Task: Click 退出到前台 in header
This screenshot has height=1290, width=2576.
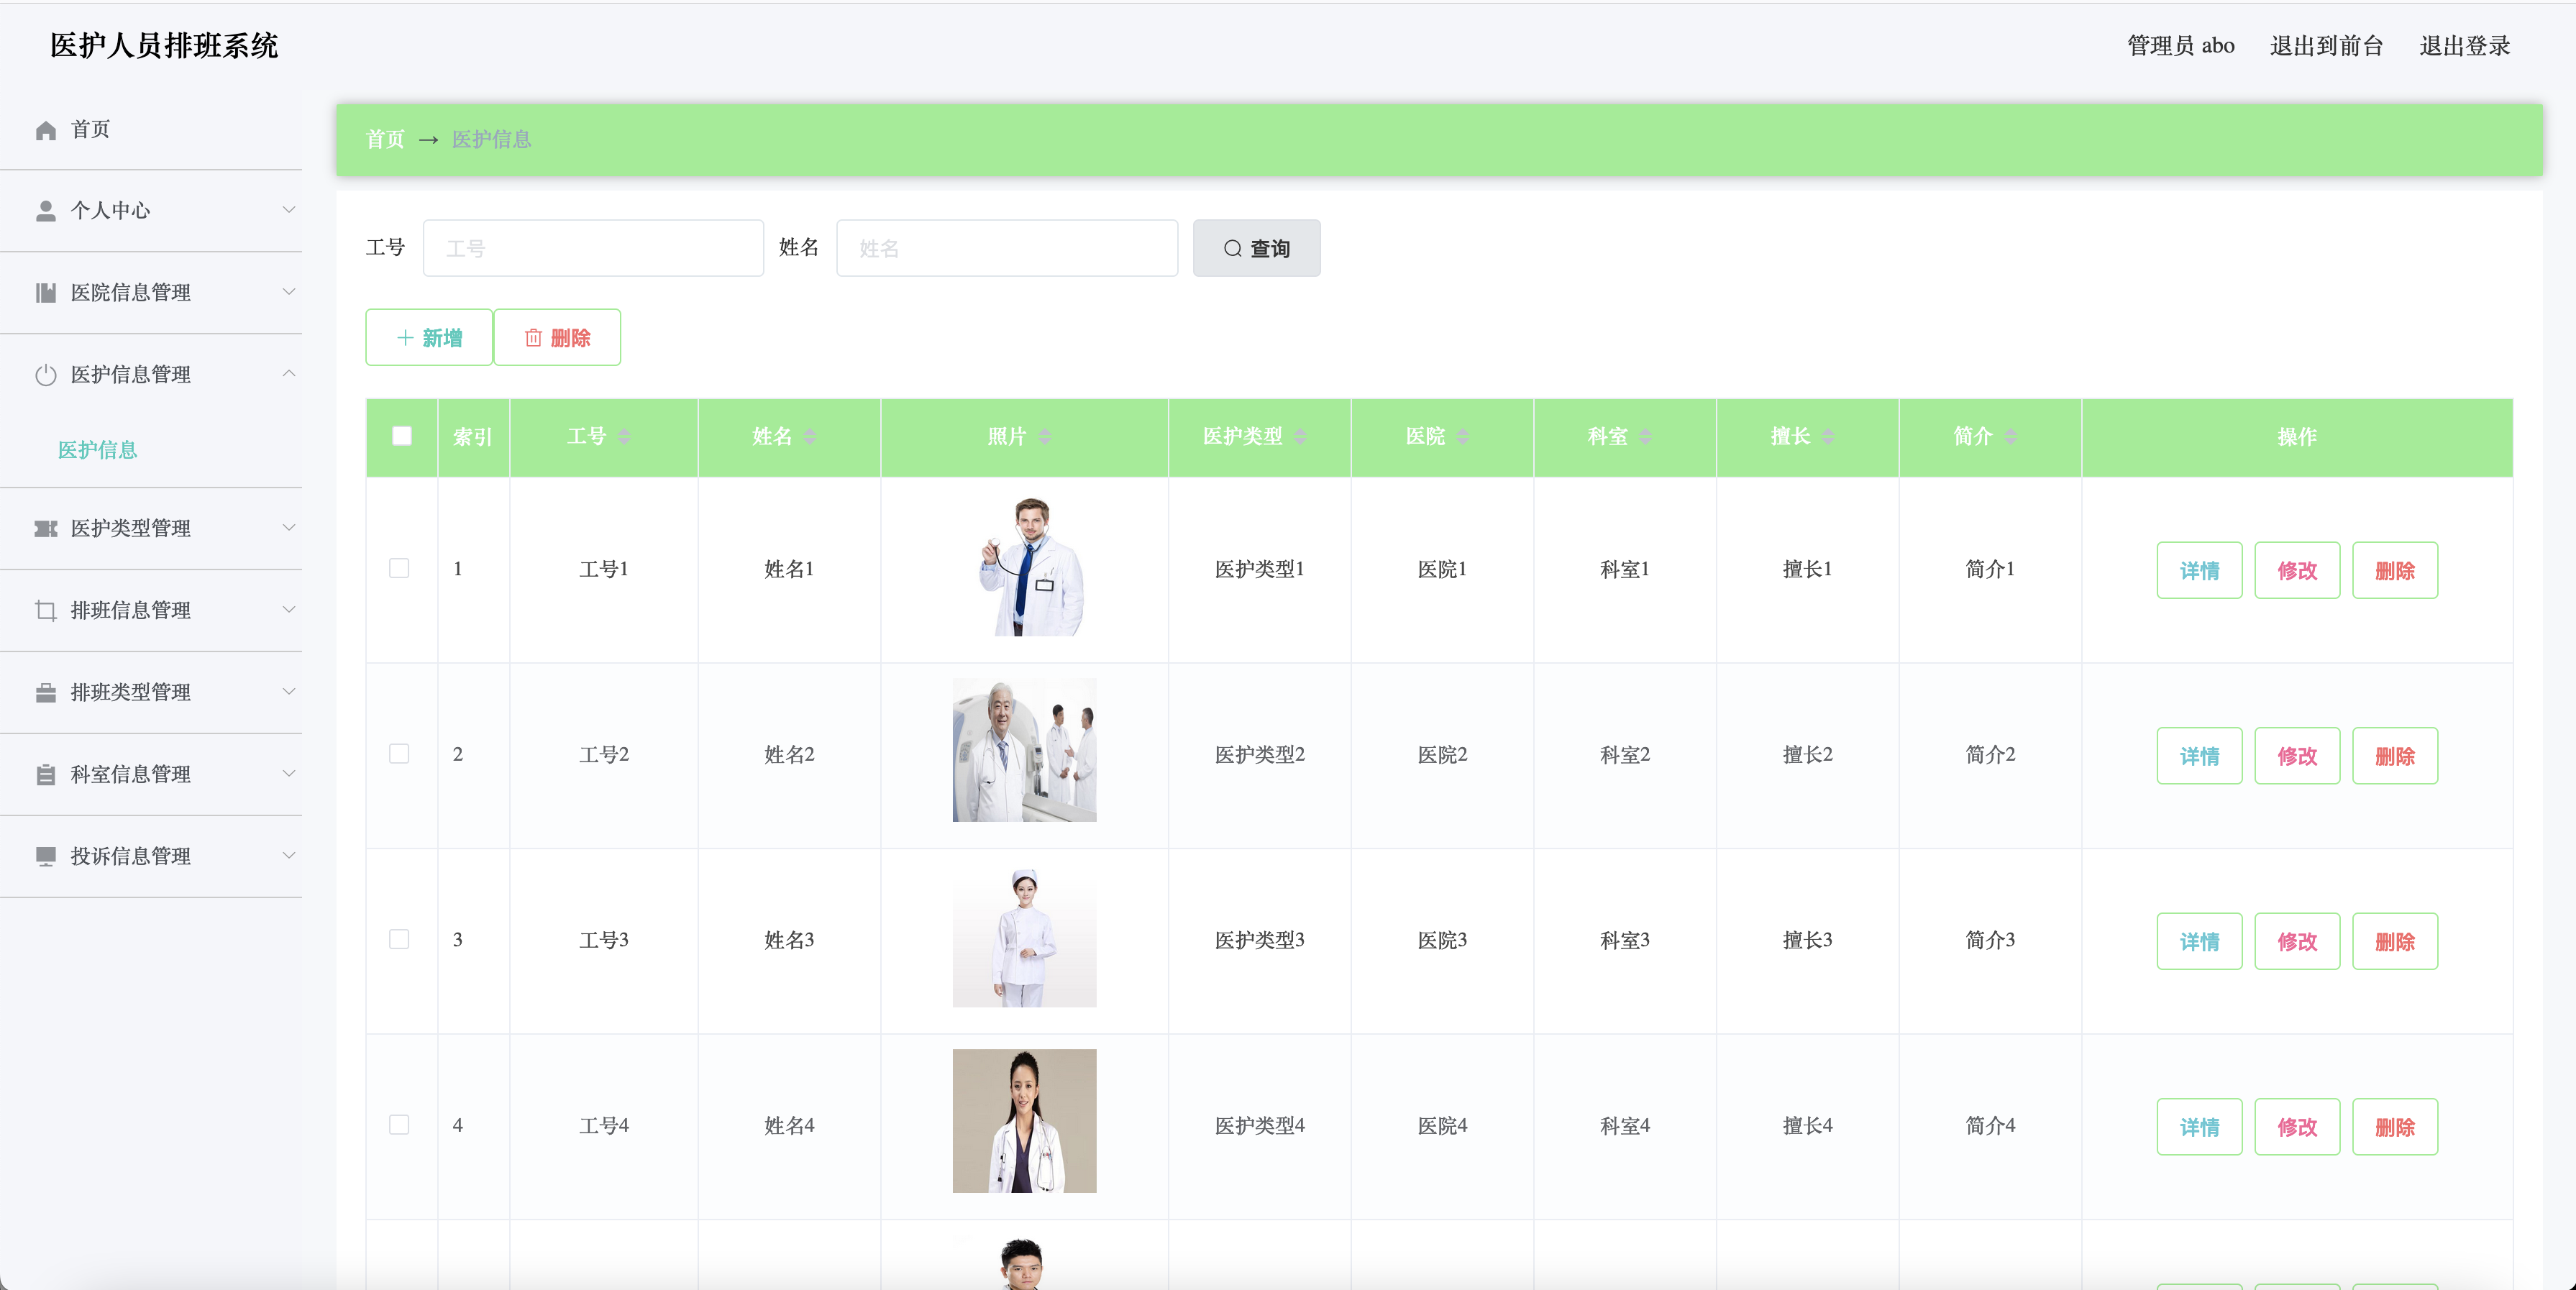Action: coord(2327,46)
